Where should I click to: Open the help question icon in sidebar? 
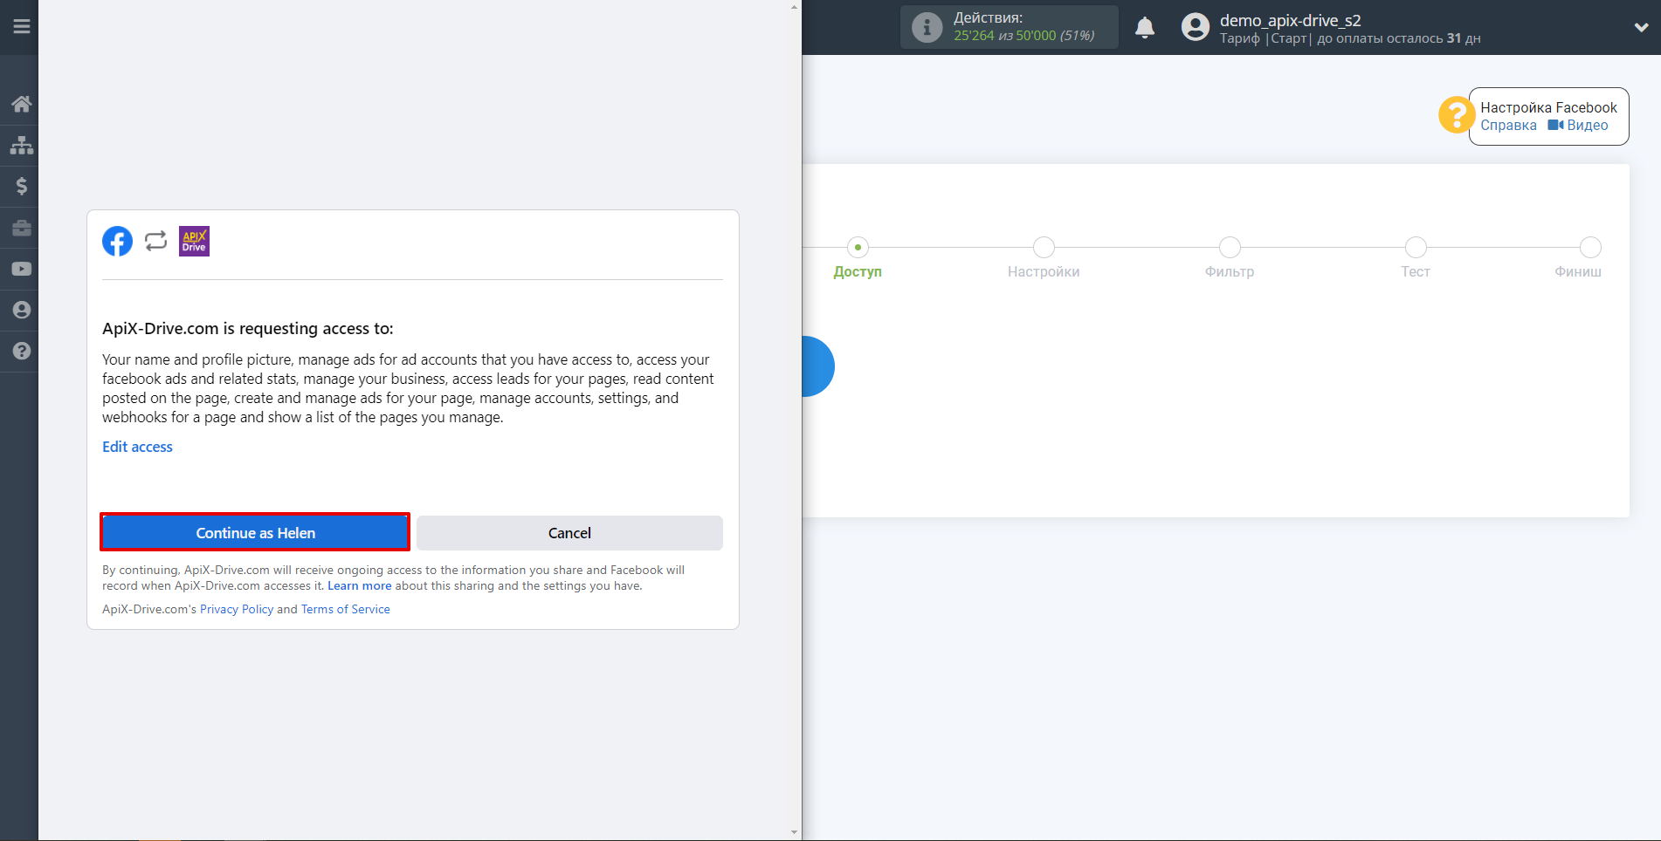pos(21,351)
